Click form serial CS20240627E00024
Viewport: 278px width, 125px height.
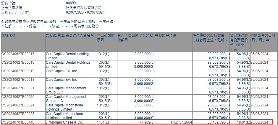(x=18, y=105)
